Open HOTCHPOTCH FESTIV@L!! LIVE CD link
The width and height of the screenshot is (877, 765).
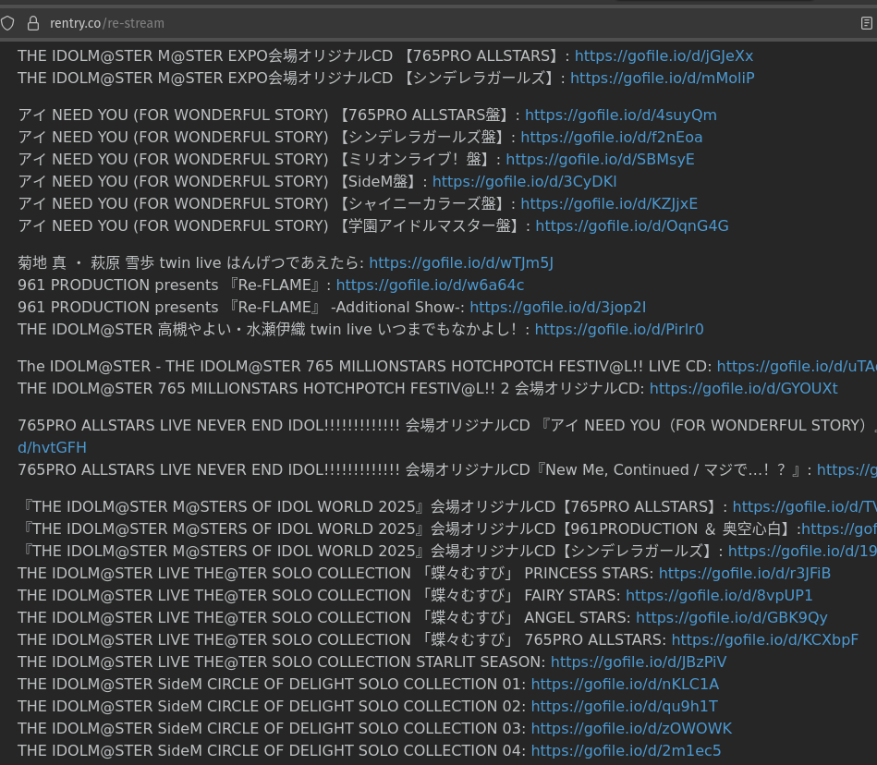[797, 366]
